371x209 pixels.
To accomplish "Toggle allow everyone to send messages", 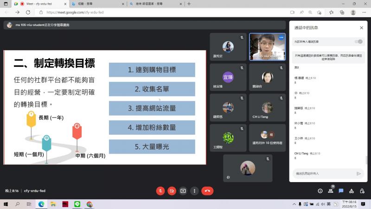I will click(x=358, y=41).
